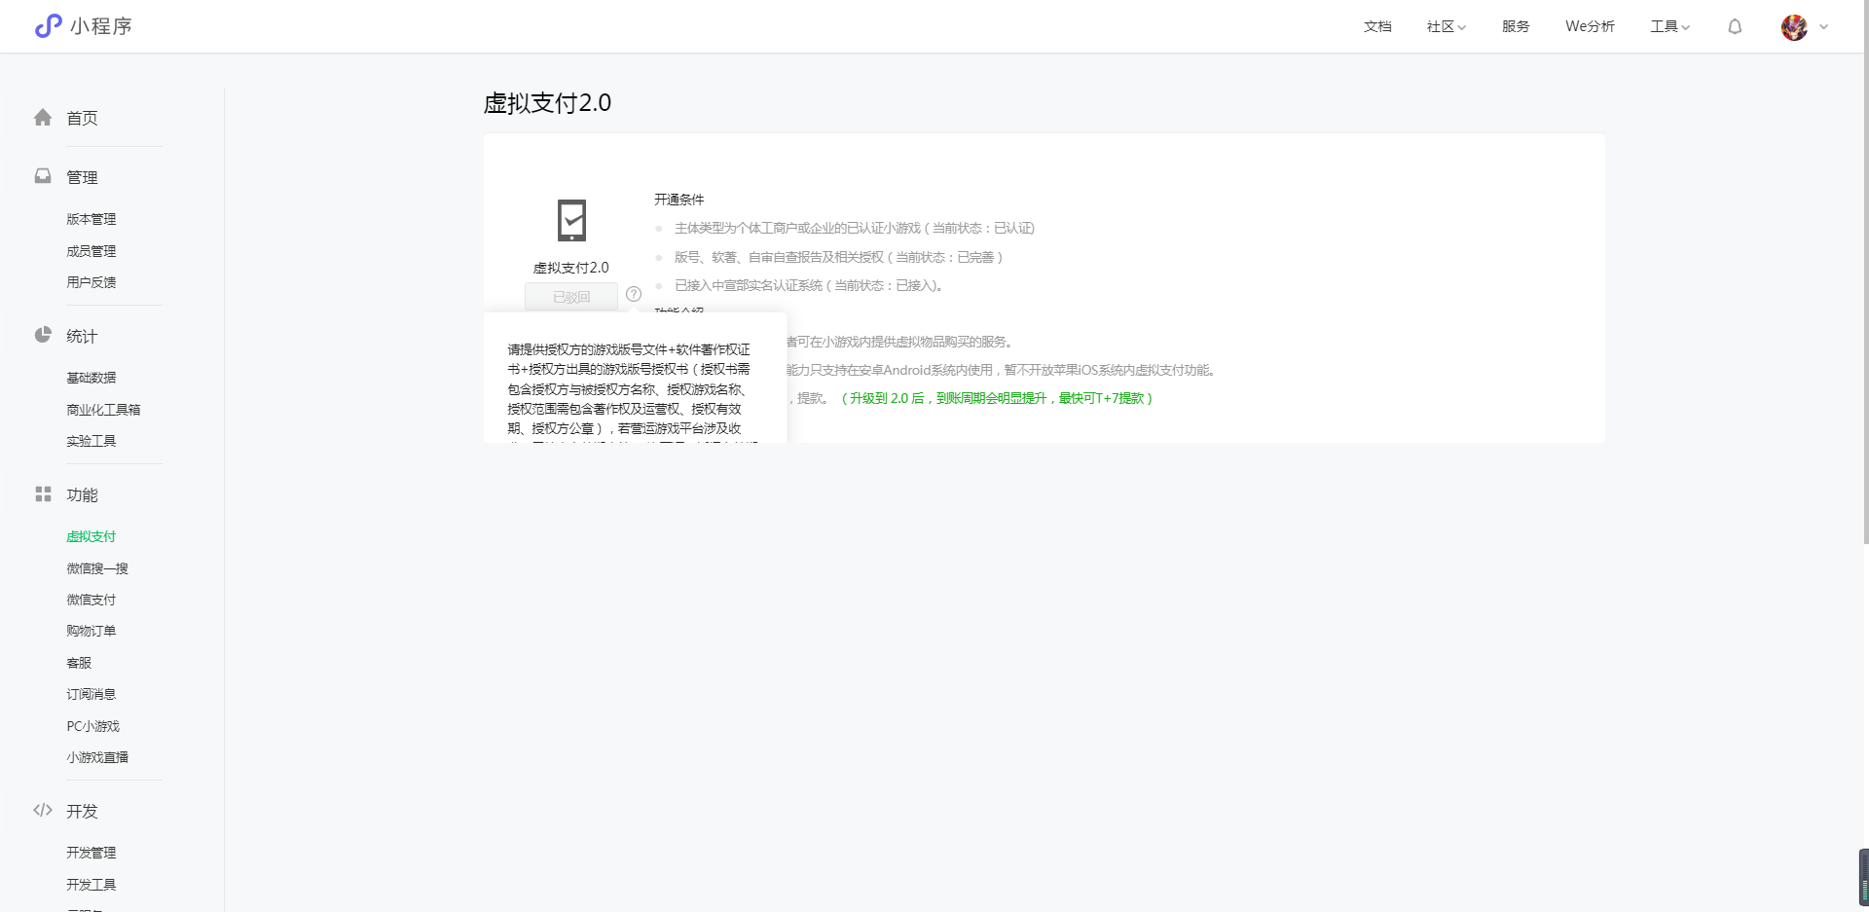
Task: Open 服务 in the top navigation
Action: 1516,26
